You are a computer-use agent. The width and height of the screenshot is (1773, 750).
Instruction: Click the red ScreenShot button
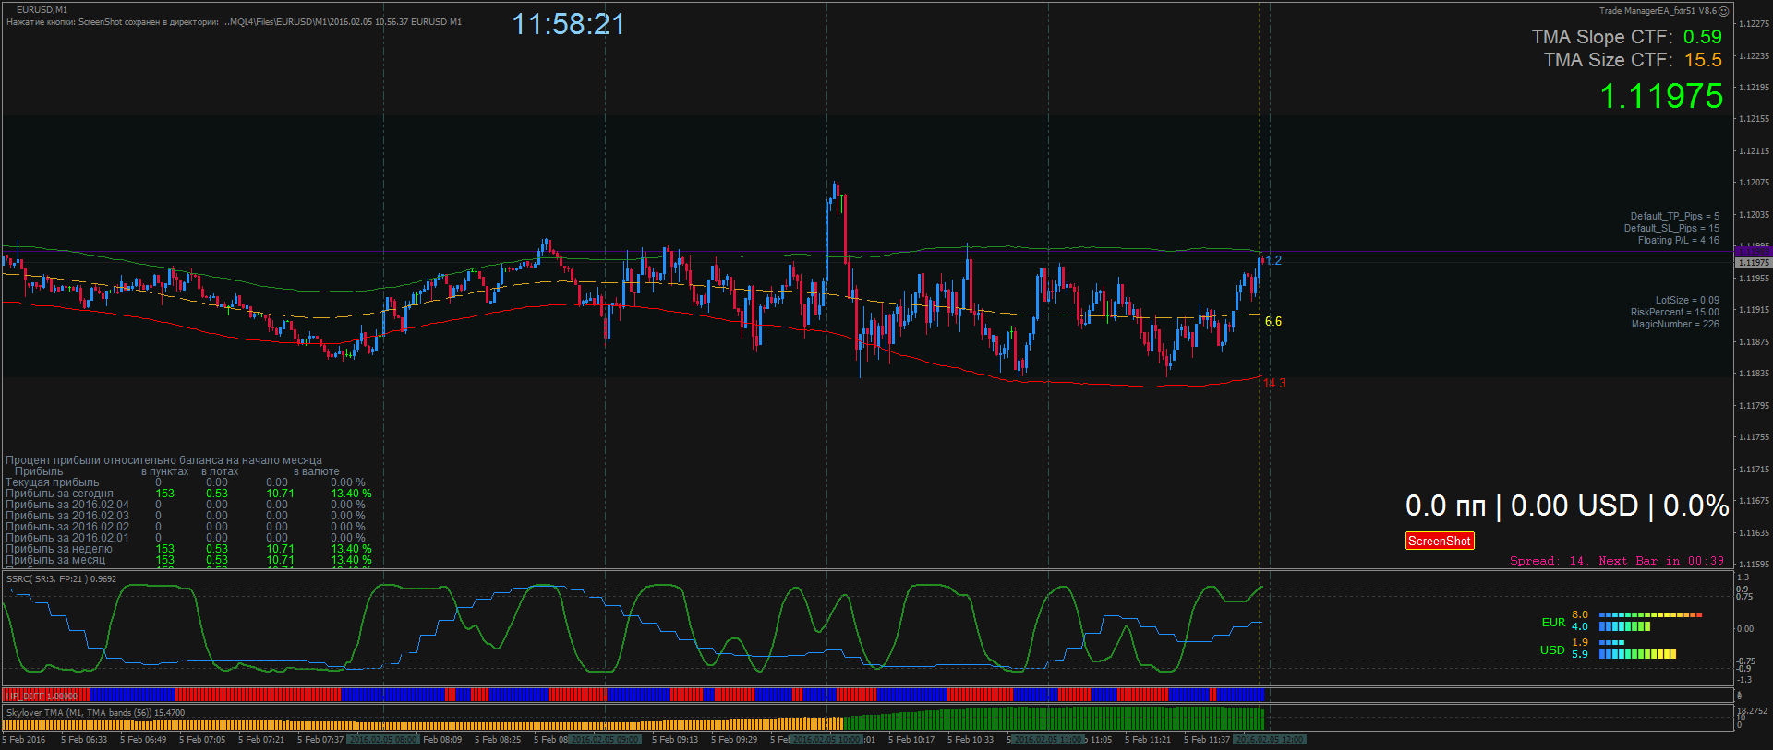click(x=1440, y=542)
